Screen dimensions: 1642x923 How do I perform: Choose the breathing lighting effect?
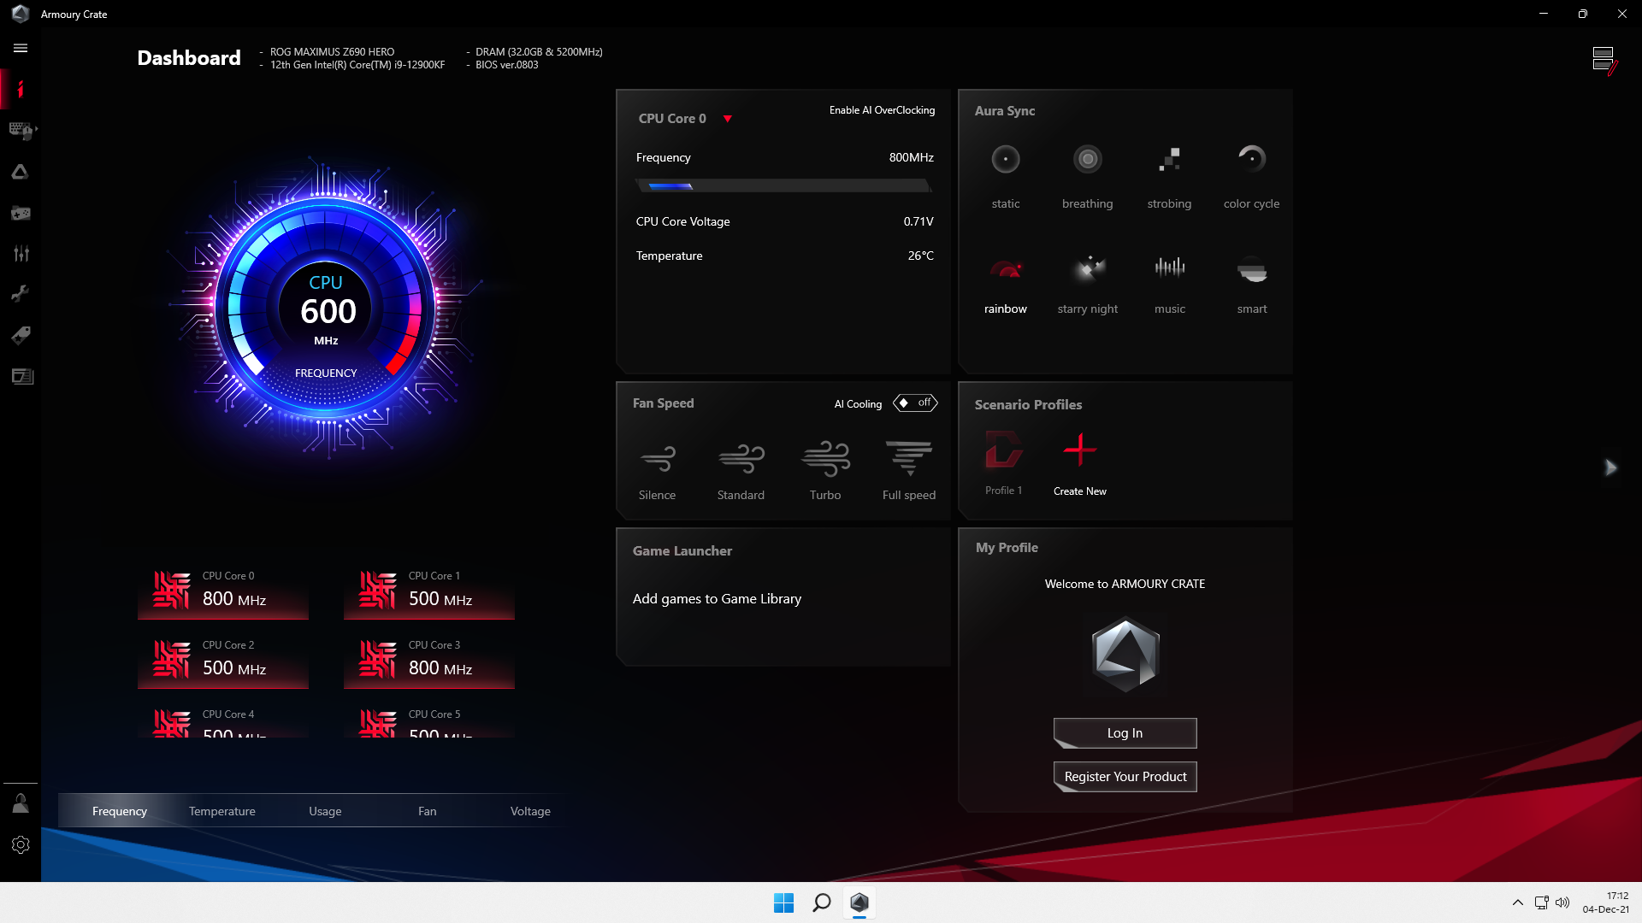point(1087,160)
